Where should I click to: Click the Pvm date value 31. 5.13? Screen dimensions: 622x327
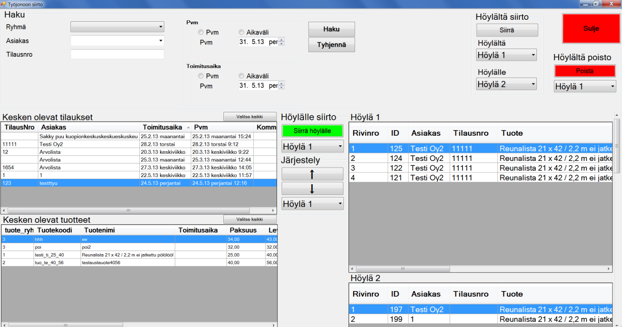(252, 42)
